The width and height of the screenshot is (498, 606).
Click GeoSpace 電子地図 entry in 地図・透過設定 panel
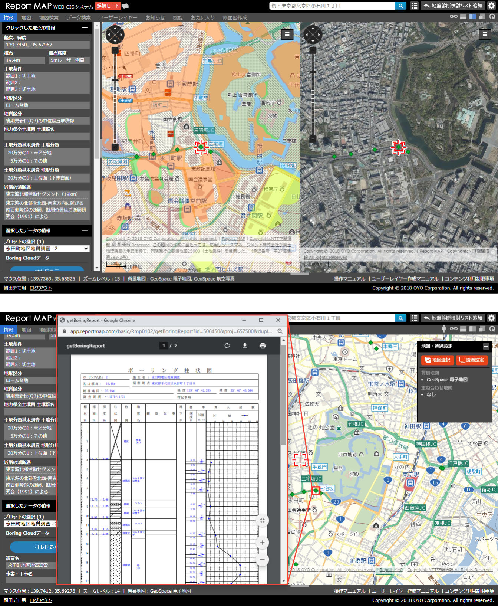tap(447, 380)
